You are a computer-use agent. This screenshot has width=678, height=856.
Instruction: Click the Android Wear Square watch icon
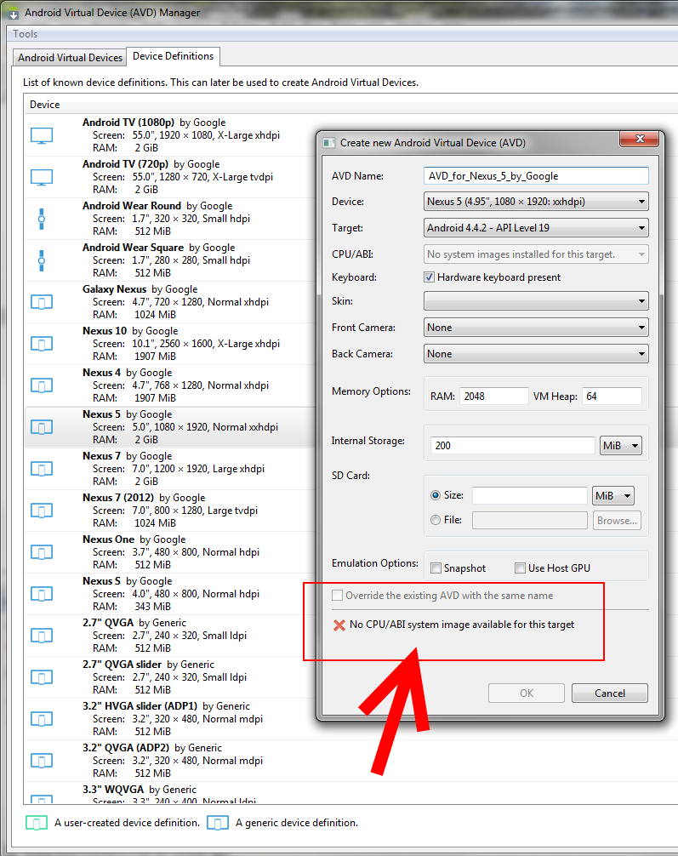42,260
